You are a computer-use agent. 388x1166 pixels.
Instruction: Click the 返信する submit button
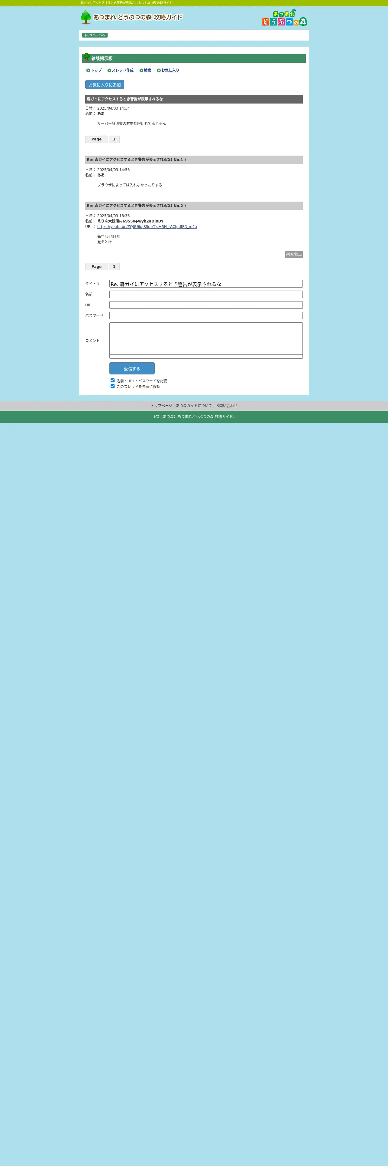(132, 369)
